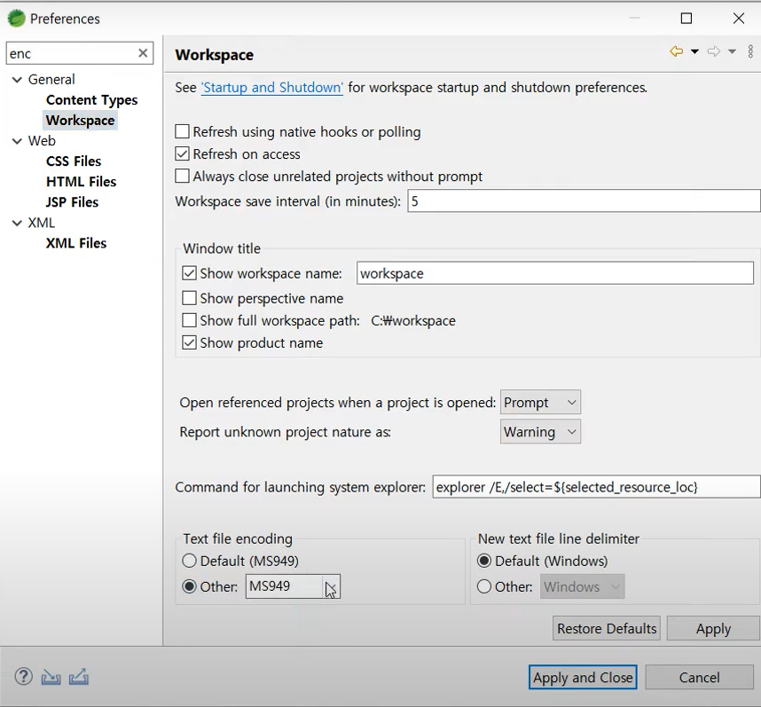Screen dimensions: 761x707
Task: Click the workspace save interval field
Action: coord(584,200)
